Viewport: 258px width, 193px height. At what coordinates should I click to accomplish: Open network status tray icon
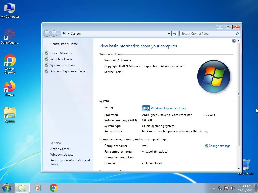(x=220, y=188)
